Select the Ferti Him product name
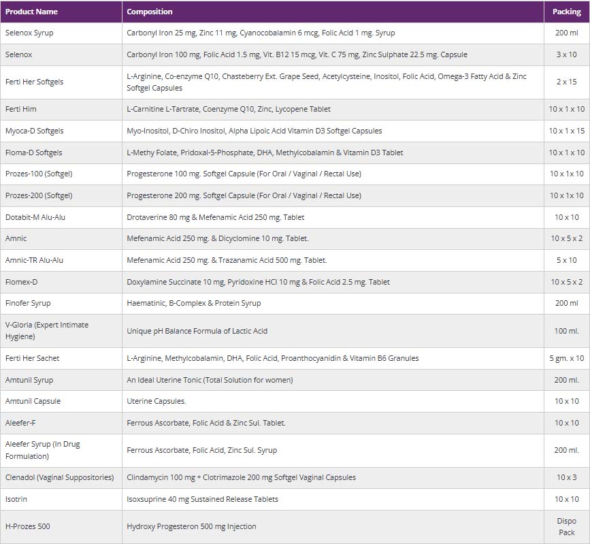 coord(20,109)
